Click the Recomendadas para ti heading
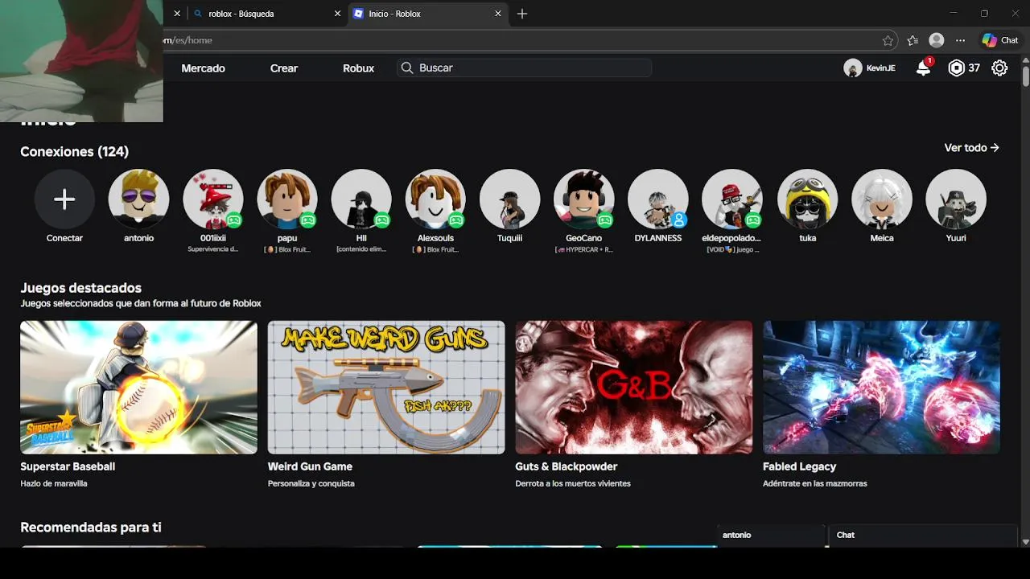This screenshot has width=1030, height=579. pos(91,528)
